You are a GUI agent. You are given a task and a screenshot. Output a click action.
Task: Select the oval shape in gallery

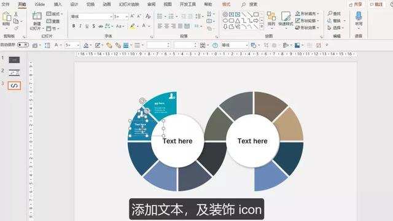tap(225, 20)
